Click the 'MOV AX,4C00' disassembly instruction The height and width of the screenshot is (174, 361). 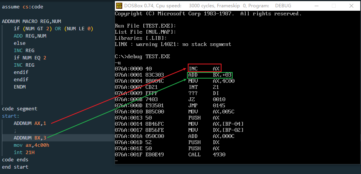tap(212, 81)
